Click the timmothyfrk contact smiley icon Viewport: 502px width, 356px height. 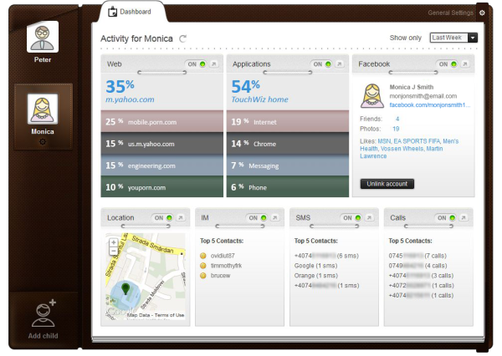point(203,266)
